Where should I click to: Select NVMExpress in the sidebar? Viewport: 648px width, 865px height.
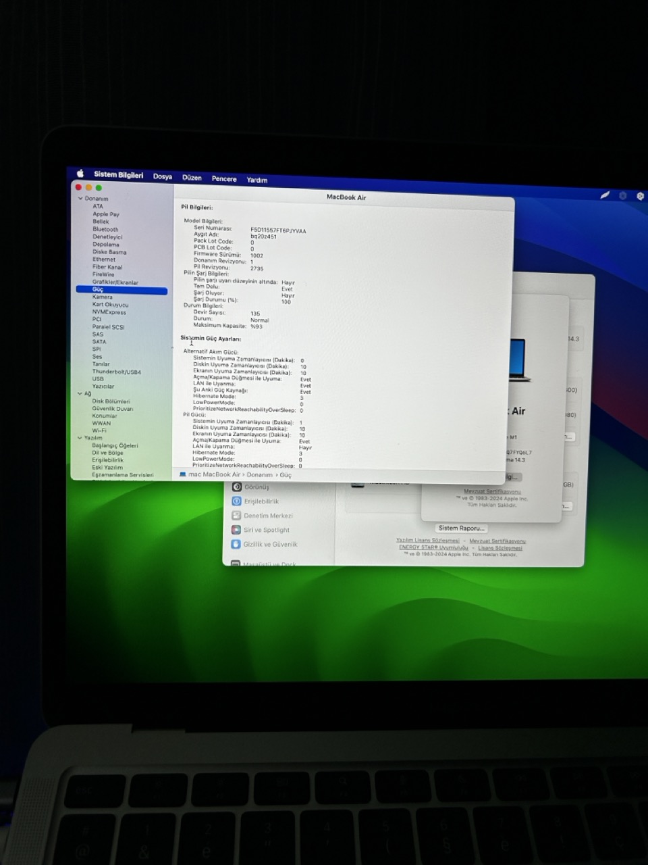(x=109, y=312)
